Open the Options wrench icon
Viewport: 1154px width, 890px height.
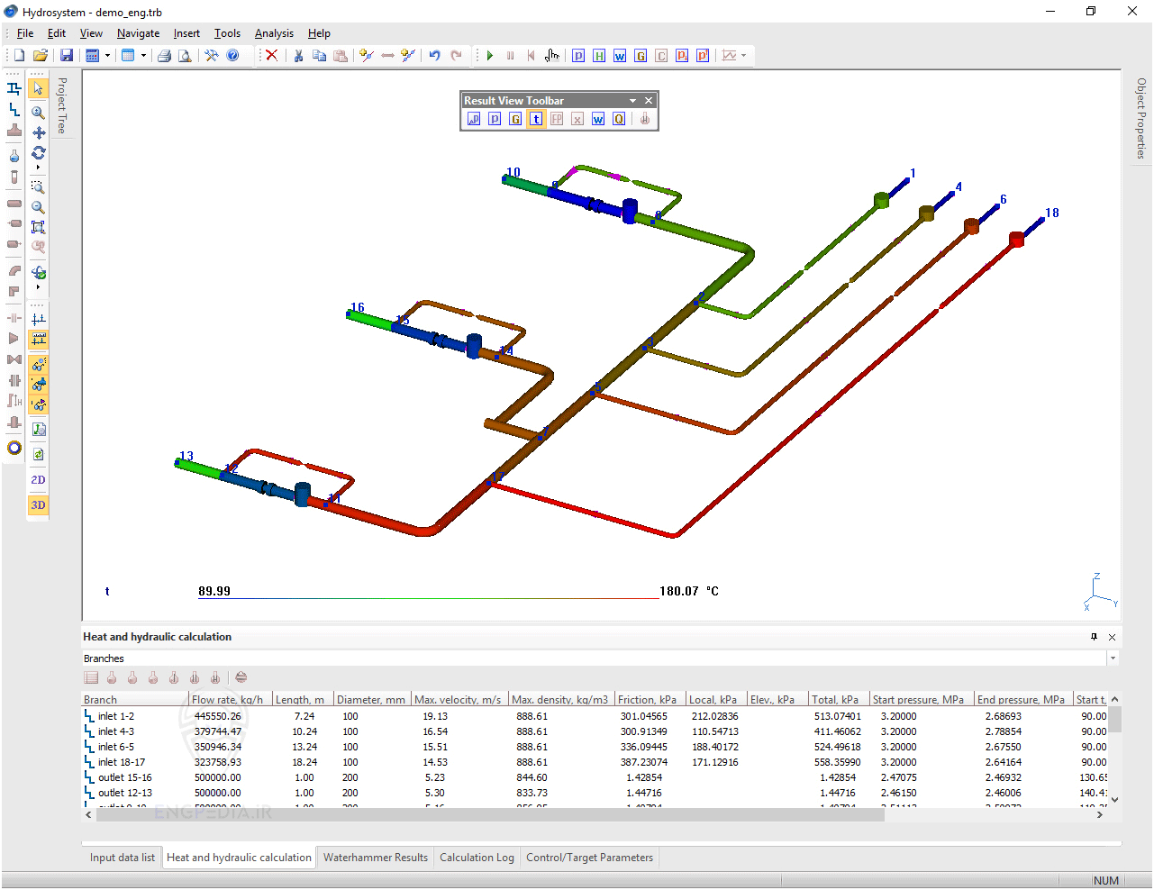tap(210, 55)
